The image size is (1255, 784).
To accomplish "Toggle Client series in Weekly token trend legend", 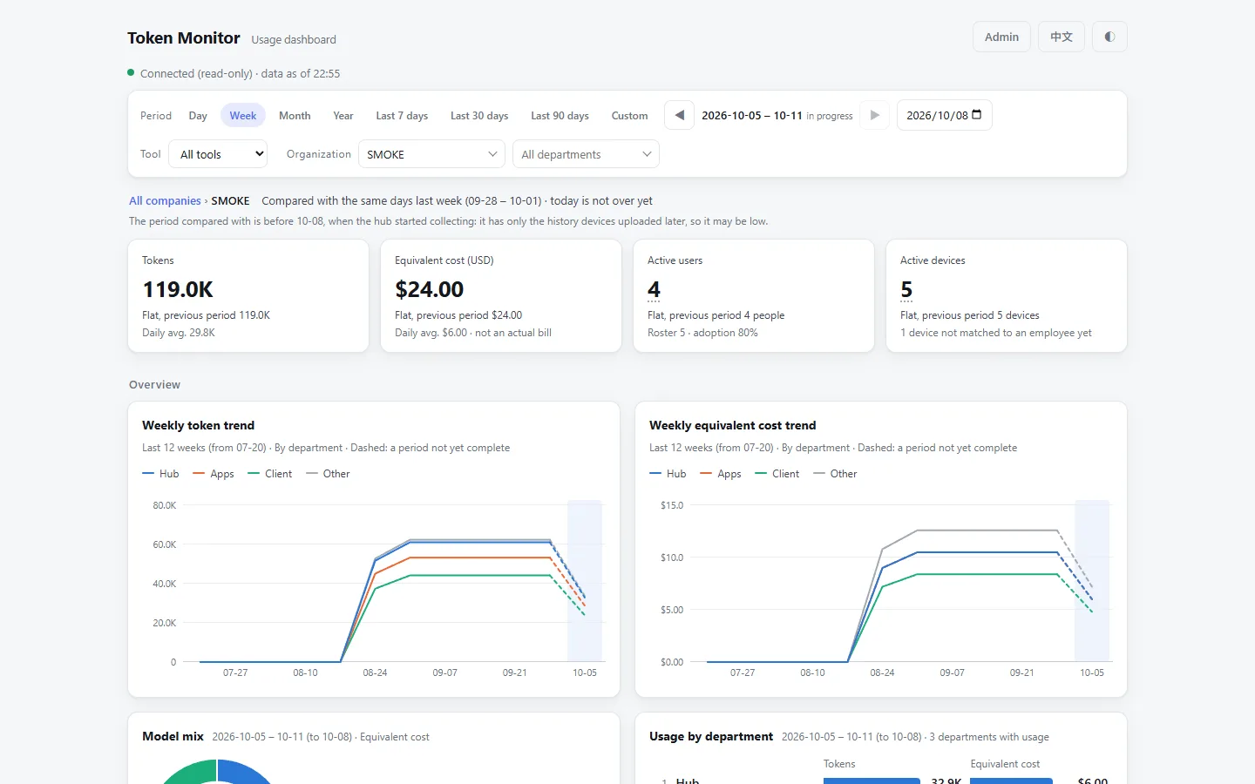I will [x=270, y=474].
